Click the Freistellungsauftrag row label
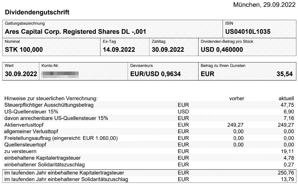 pos(61,138)
